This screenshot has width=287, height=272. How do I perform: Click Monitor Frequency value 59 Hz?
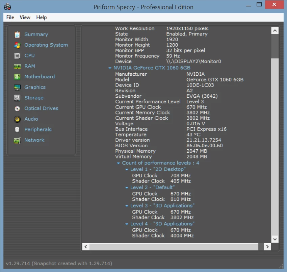tap(173, 56)
